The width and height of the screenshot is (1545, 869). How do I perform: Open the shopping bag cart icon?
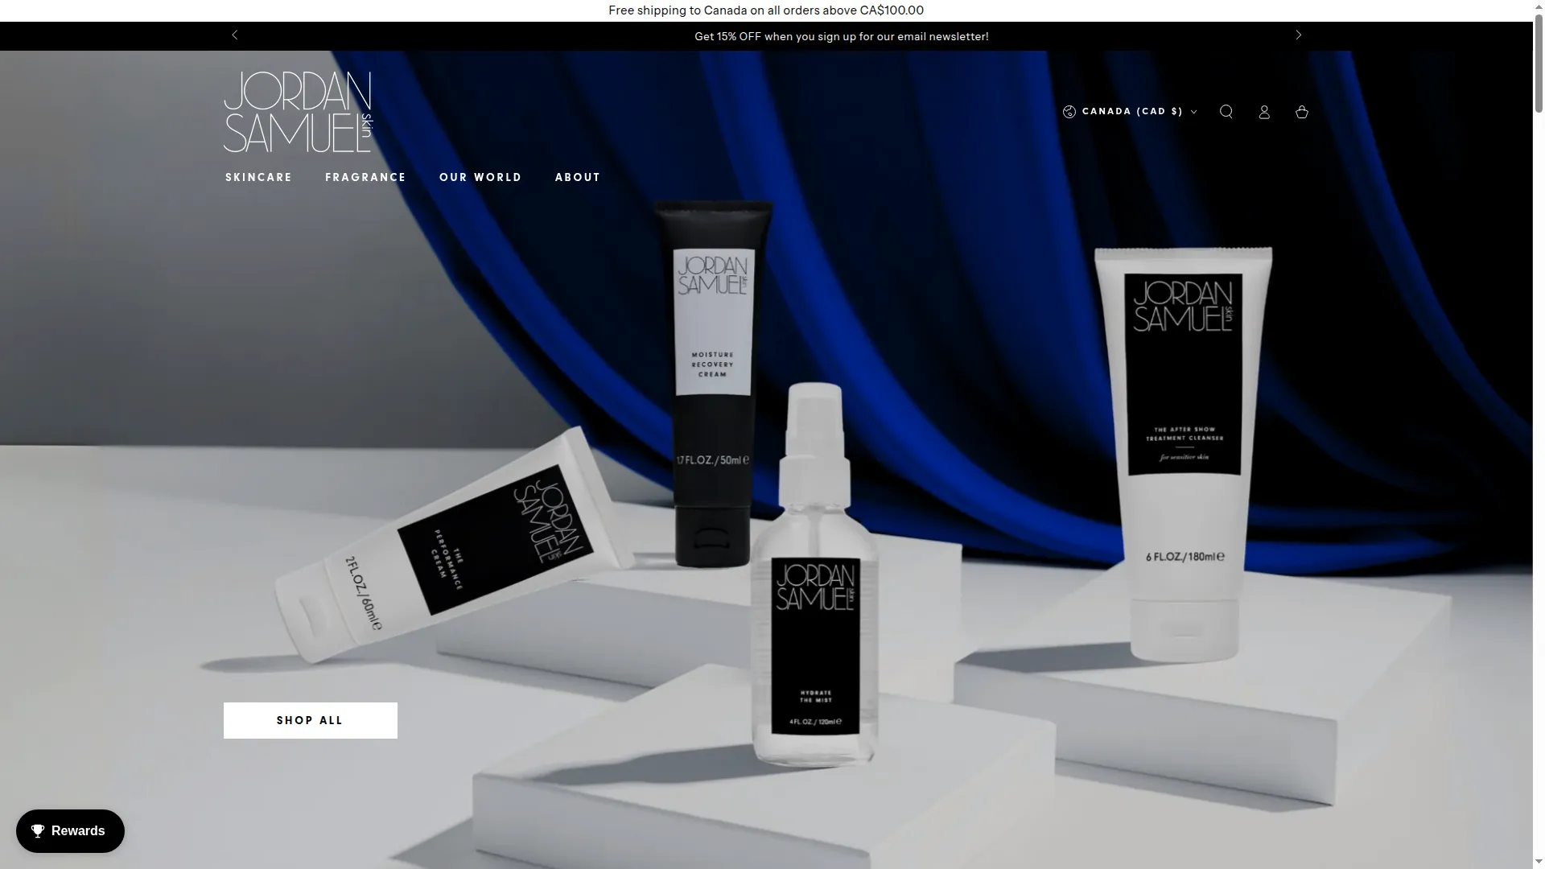[1302, 112]
